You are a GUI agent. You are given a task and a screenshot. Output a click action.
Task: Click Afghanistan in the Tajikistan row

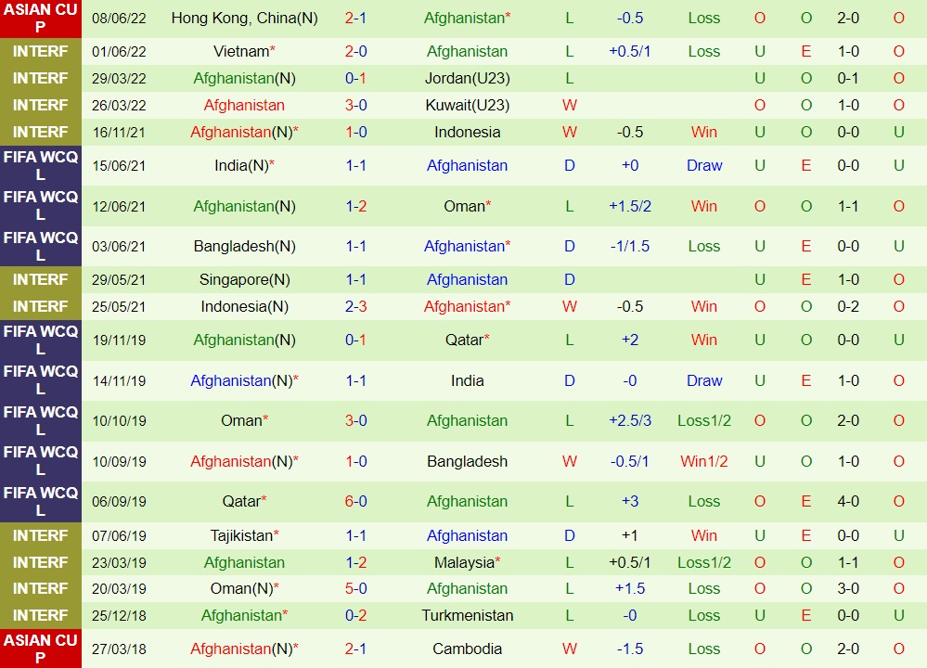pyautogui.click(x=467, y=535)
